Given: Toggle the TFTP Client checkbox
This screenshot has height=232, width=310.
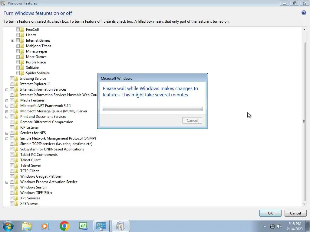Looking at the screenshot, I should (x=12, y=171).
